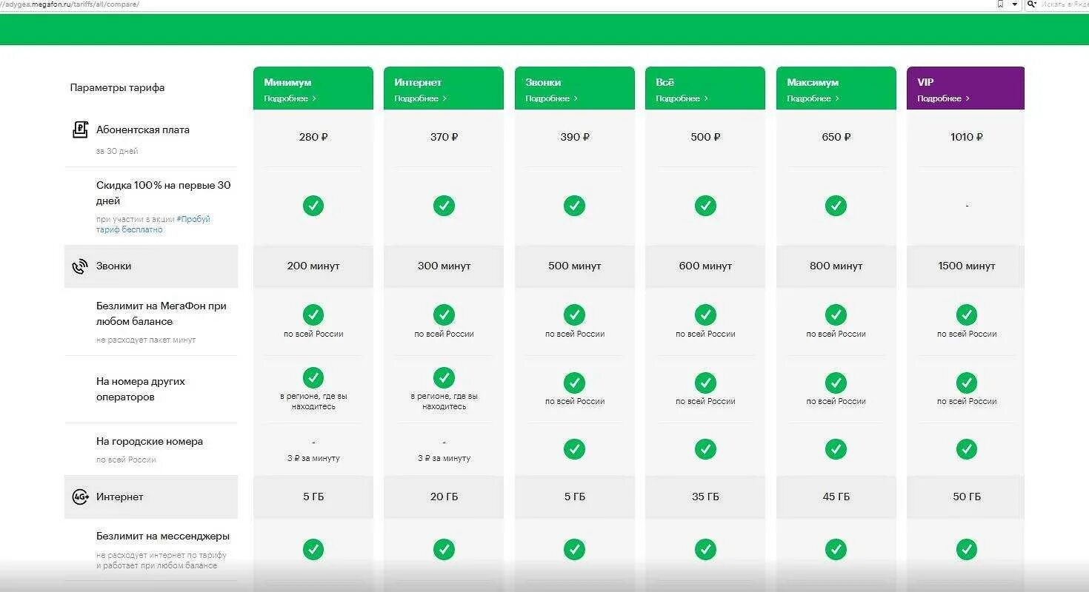Click Максимум's city numbers checkmark

coord(836,449)
